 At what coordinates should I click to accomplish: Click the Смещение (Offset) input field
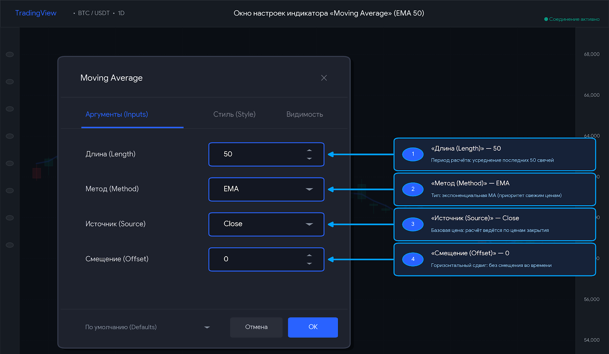pyautogui.click(x=266, y=259)
